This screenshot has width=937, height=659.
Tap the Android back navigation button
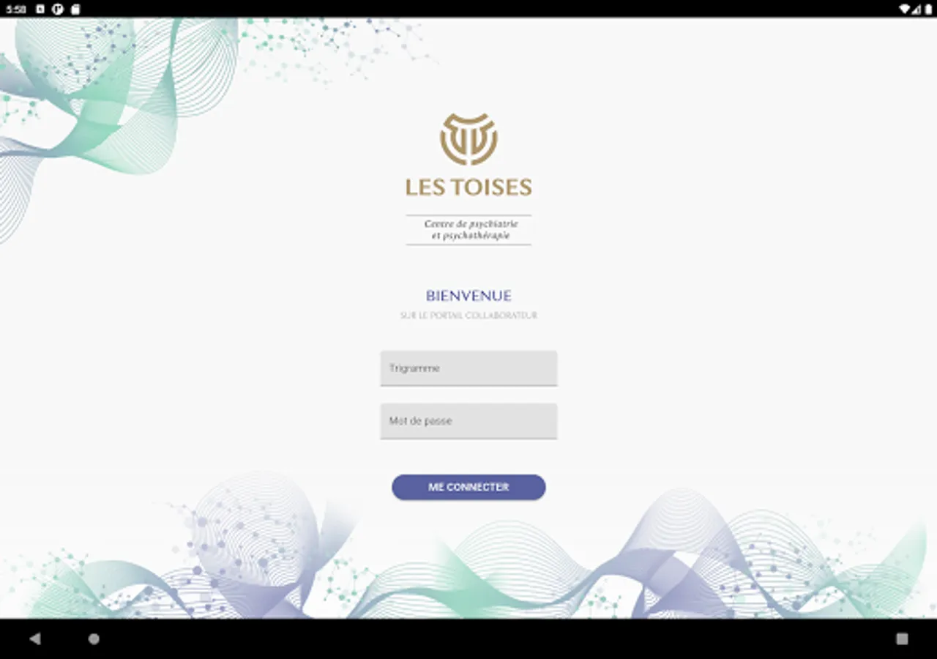click(x=34, y=638)
